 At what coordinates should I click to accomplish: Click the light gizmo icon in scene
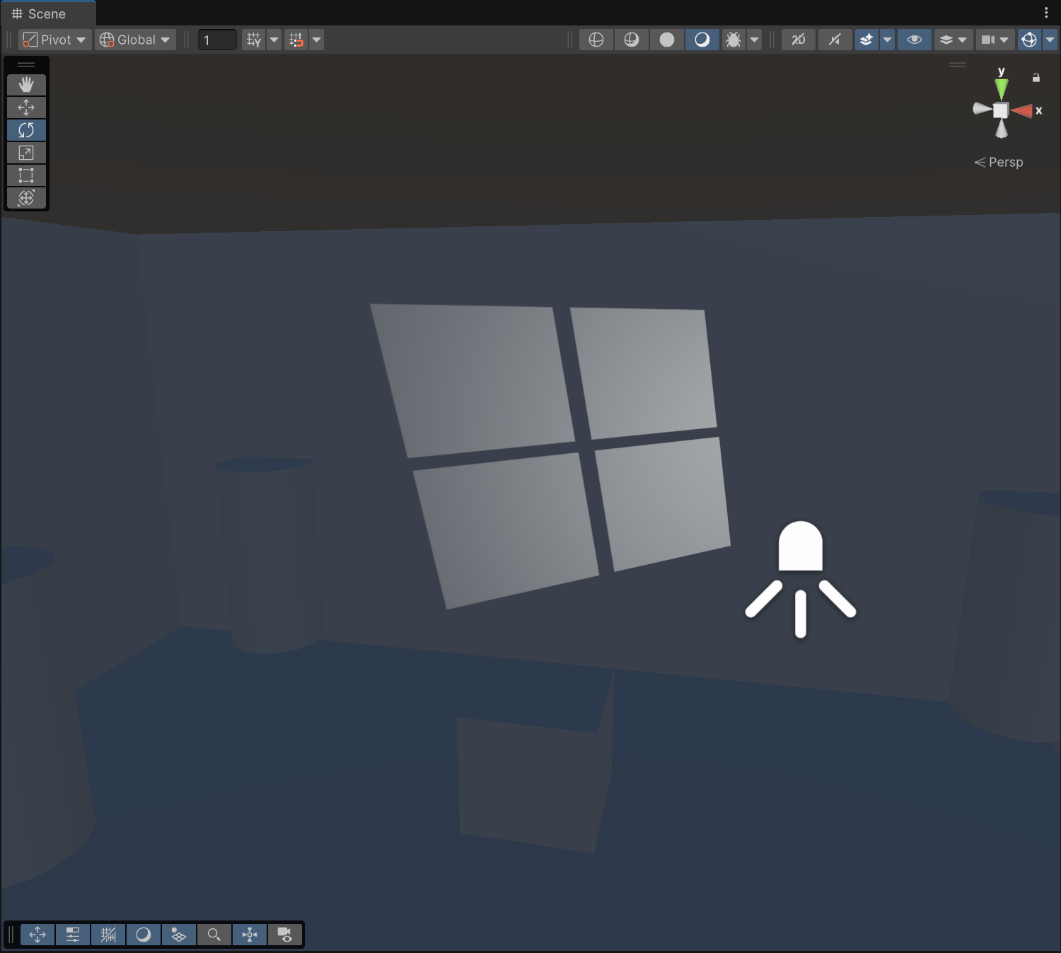[801, 579]
